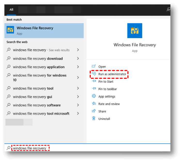Viewport: 181px width, 162px height.
Task: Click the Rate and review star icon
Action: point(94,103)
